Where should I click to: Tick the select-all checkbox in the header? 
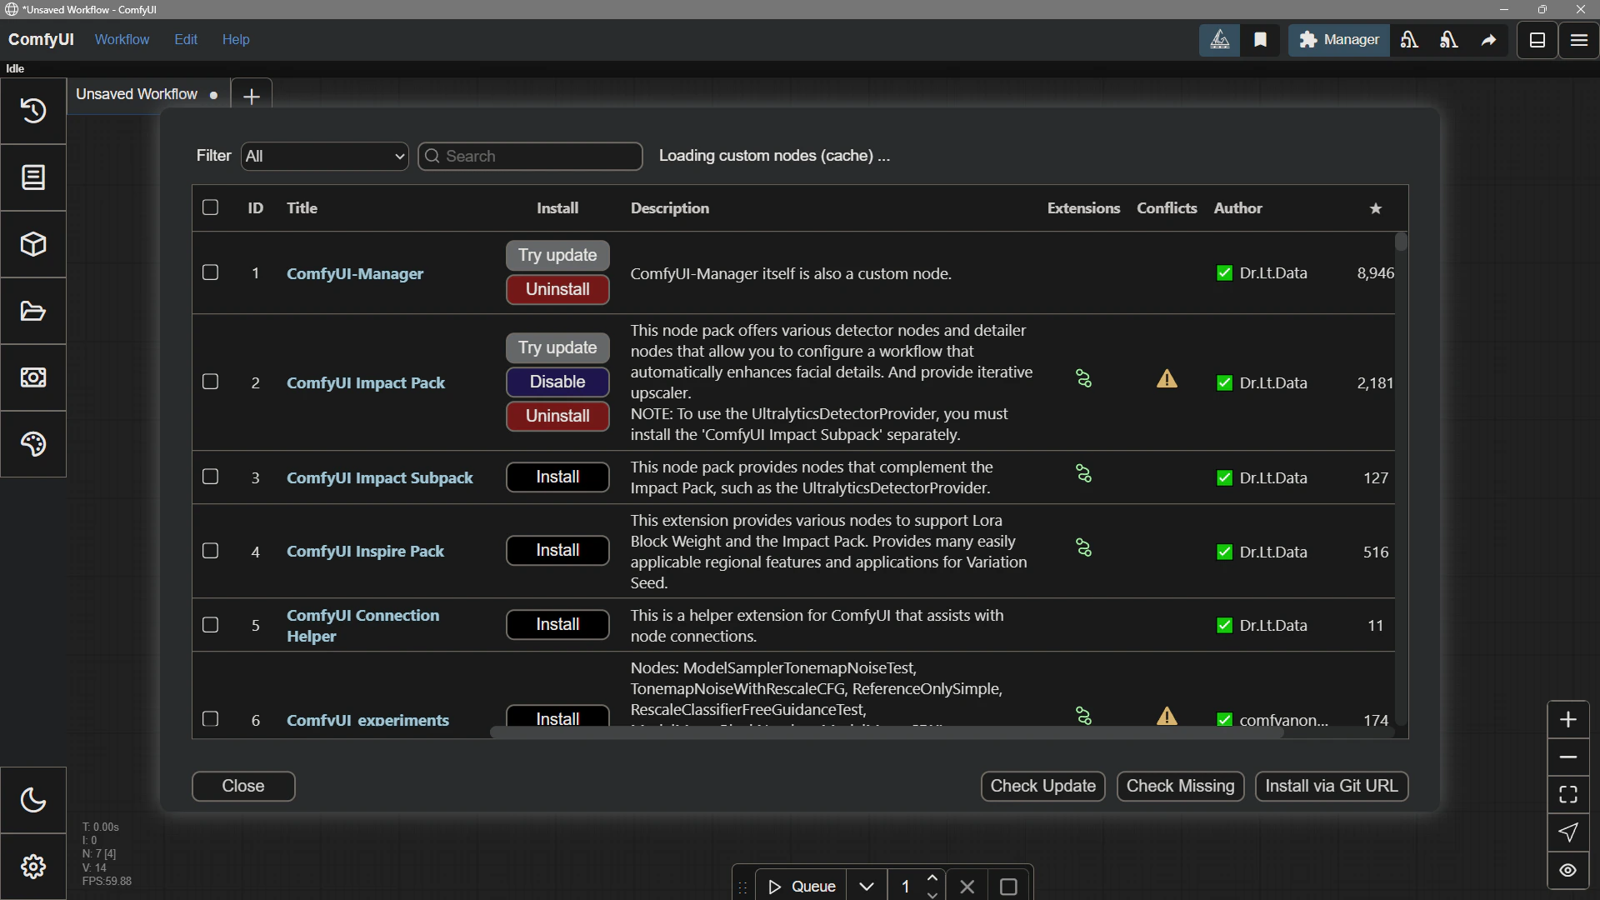(x=209, y=207)
